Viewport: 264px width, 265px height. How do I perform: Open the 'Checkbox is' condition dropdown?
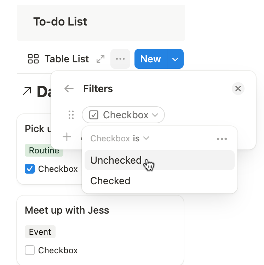(x=120, y=139)
